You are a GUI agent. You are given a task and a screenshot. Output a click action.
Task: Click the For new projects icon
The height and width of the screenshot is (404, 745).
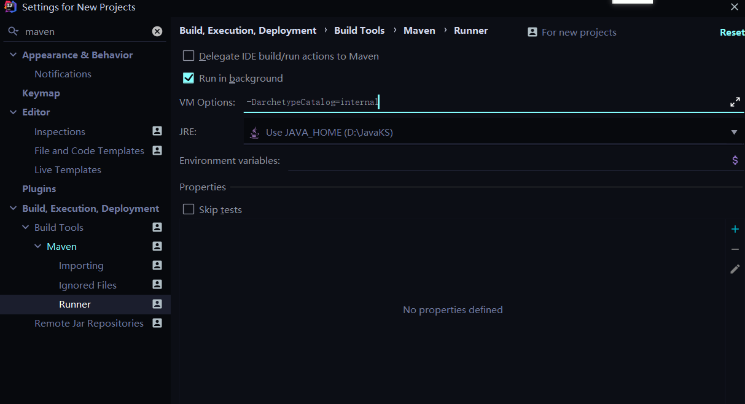(532, 32)
